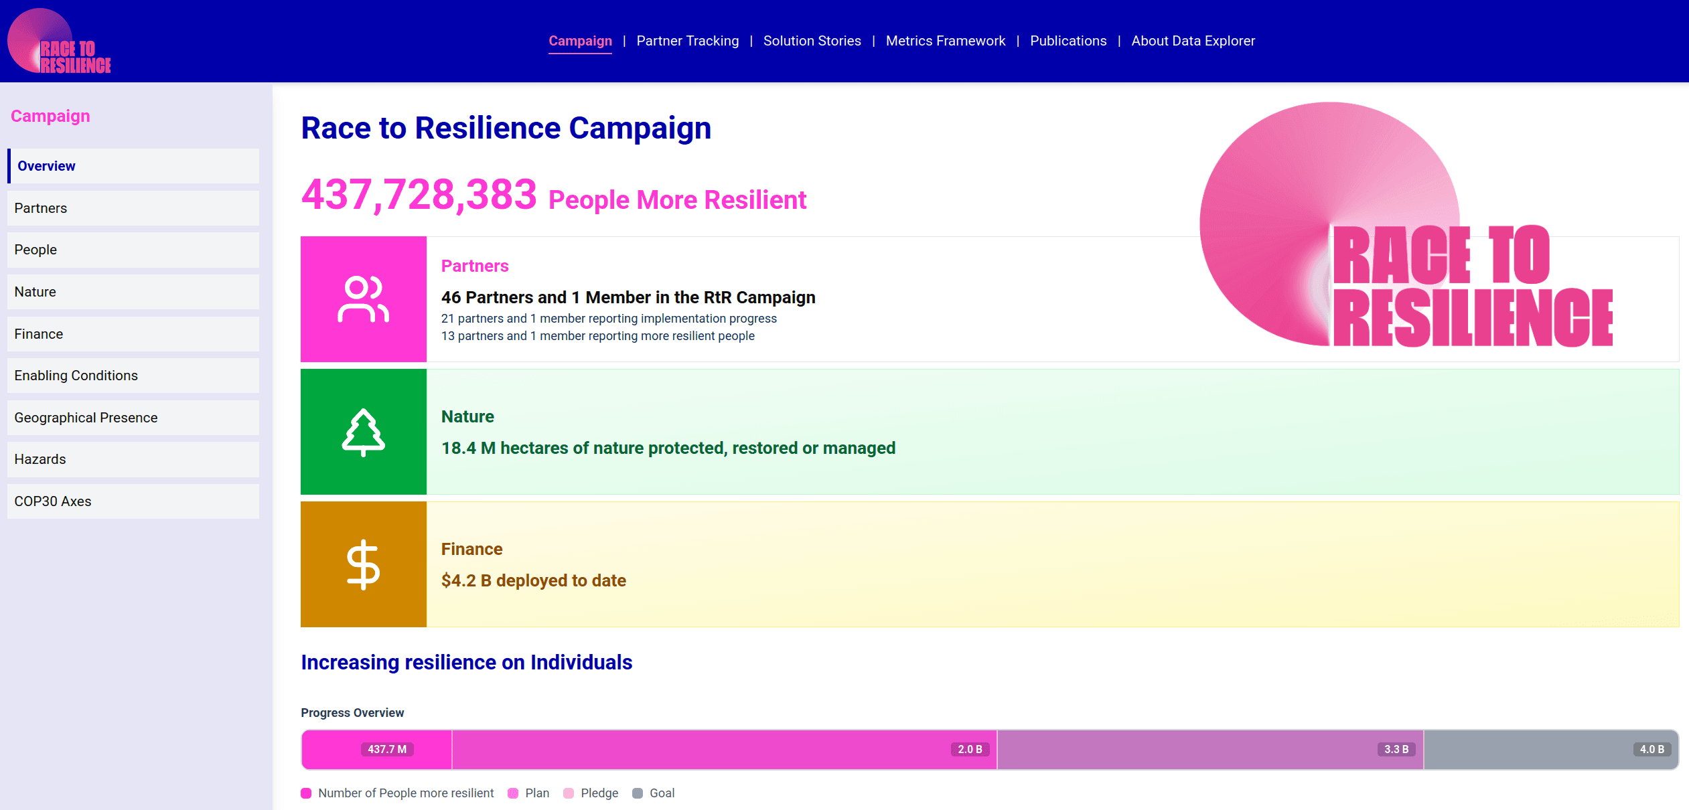Click the 3.3 B pledge bar segment
Screen dimensions: 1689x810
pos(1209,750)
